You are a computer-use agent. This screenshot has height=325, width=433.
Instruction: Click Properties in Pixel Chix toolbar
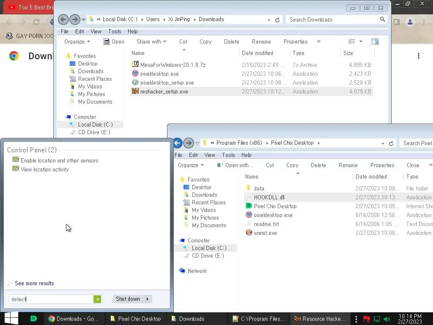[382, 165]
